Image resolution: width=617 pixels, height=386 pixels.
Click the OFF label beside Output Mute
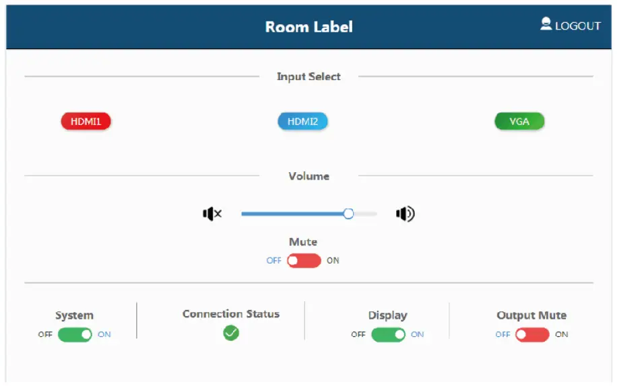(502, 335)
